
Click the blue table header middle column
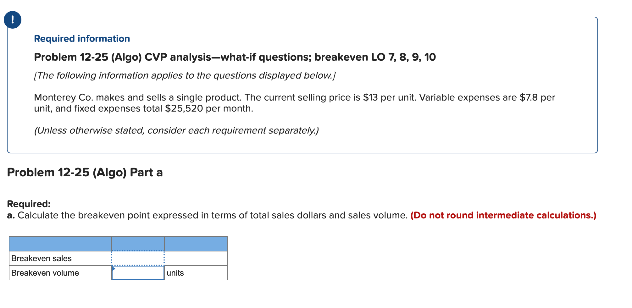point(138,243)
